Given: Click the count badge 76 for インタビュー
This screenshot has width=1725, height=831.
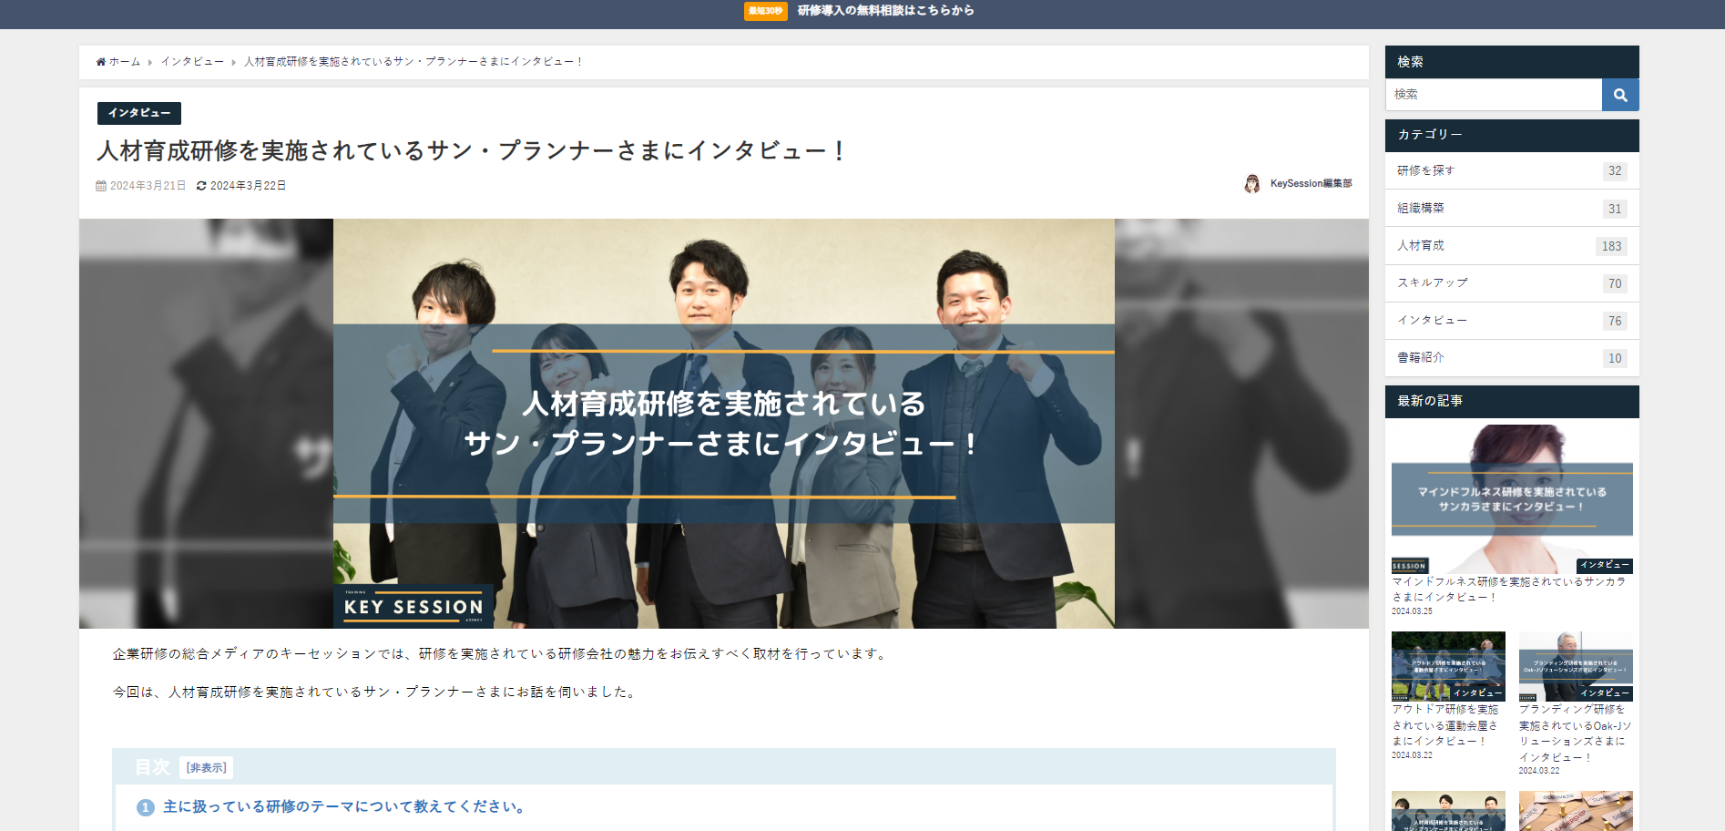Looking at the screenshot, I should (1615, 322).
